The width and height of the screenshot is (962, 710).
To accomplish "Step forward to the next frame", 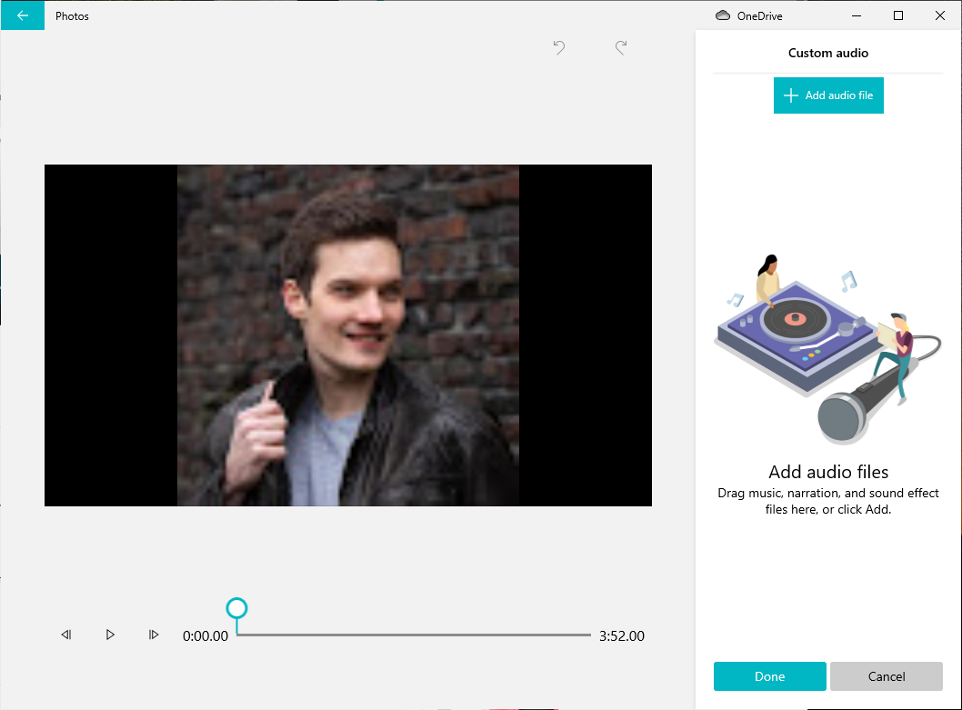I will click(154, 635).
